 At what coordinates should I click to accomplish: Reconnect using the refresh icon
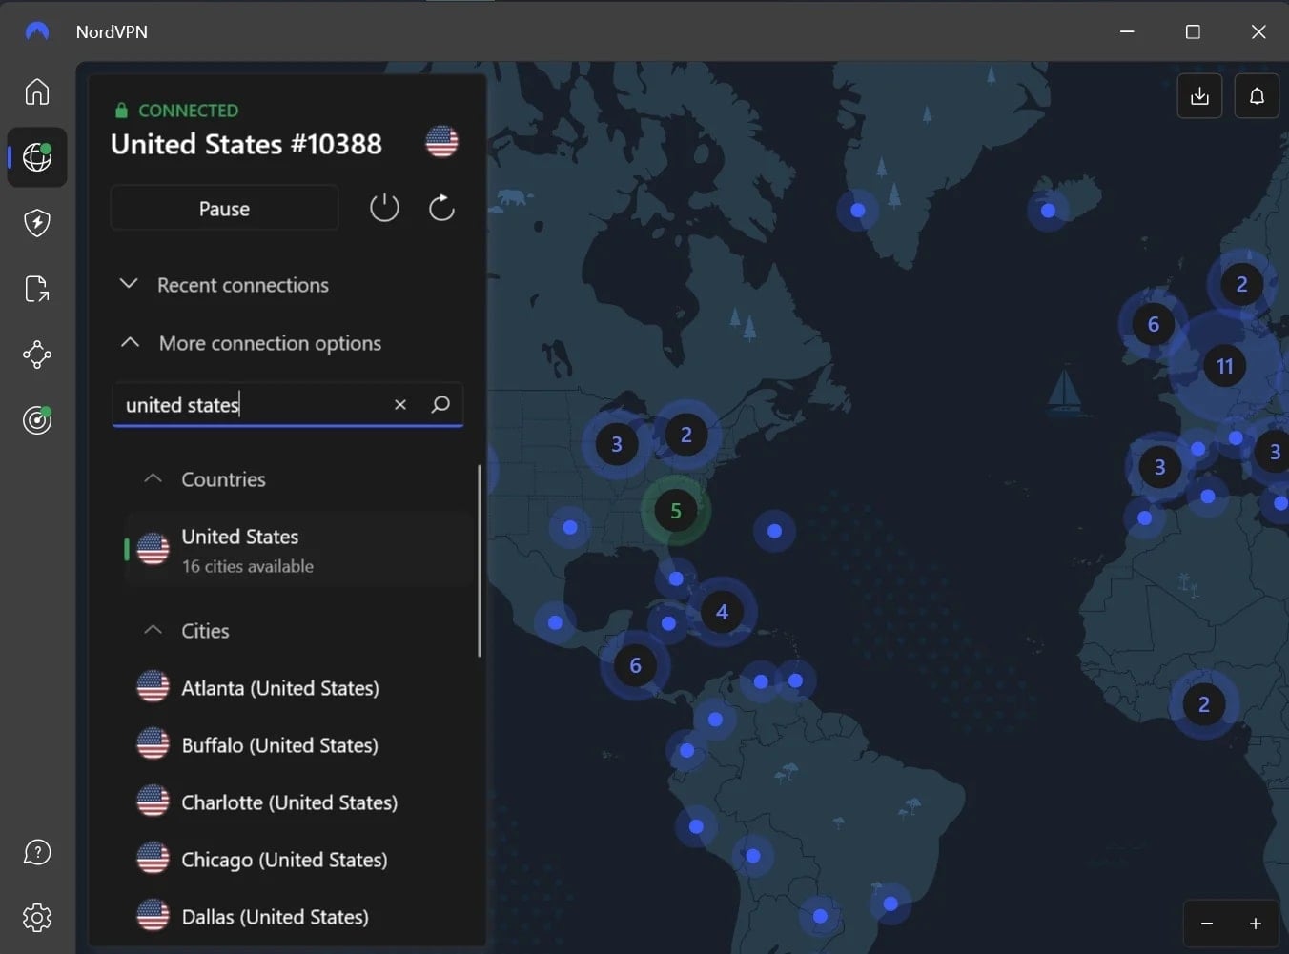coord(441,207)
